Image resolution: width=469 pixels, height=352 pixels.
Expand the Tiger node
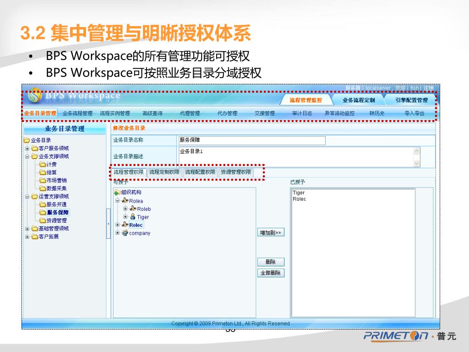pos(125,217)
